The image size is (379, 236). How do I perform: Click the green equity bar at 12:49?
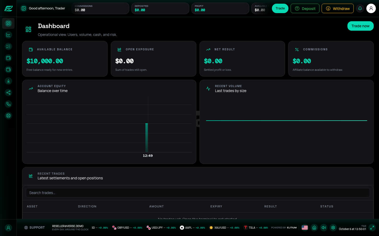[147, 138]
